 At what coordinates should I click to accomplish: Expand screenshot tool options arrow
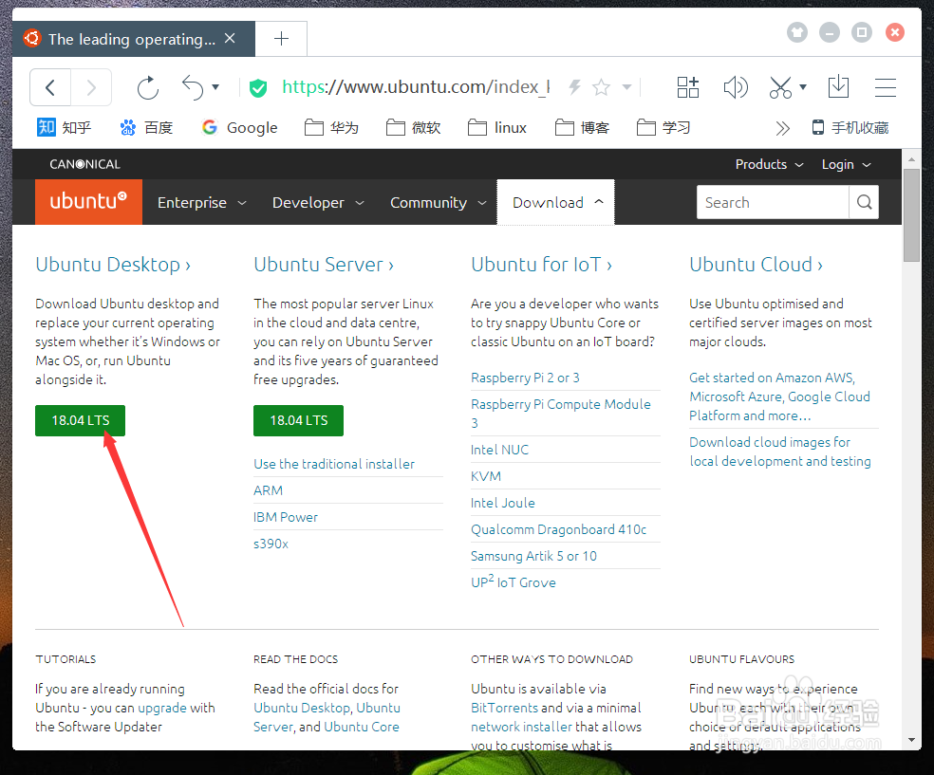[x=803, y=87]
